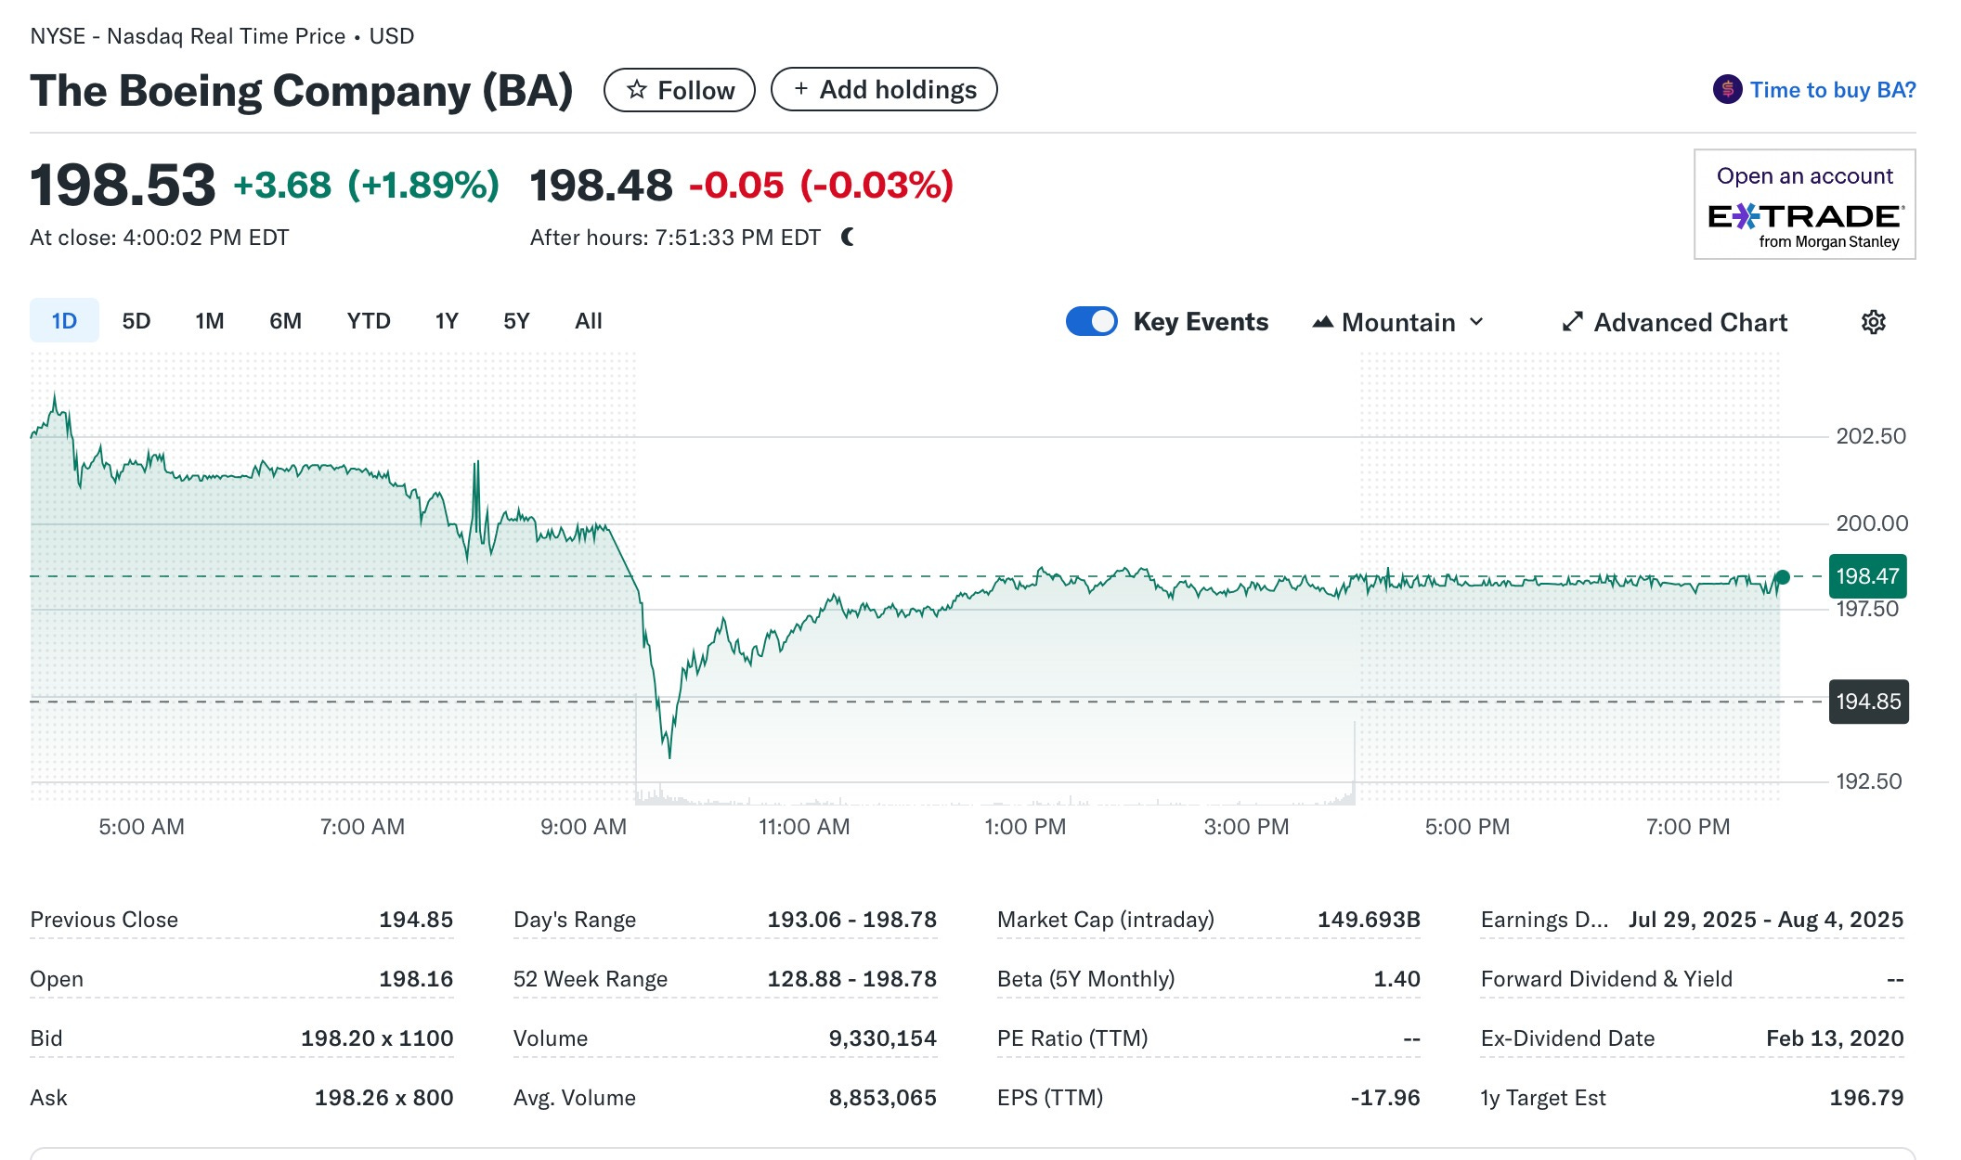The width and height of the screenshot is (1961, 1160).
Task: Switch chart range to All
Action: (x=589, y=321)
